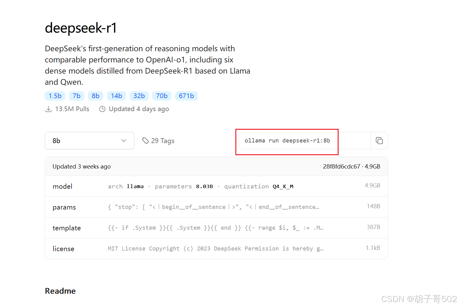Screen dimensions: 458x307
Task: Select the 1.5b size tag
Action: pyautogui.click(x=55, y=96)
